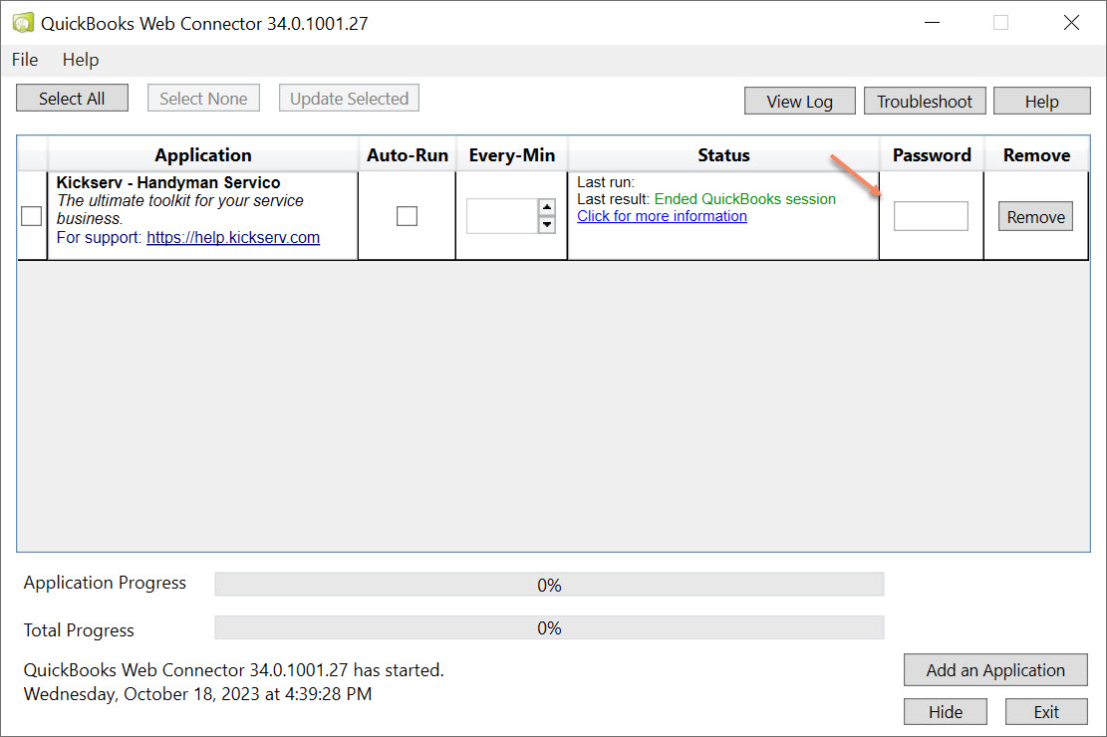Open the https://help.kickserv.com support link
Image resolution: width=1107 pixels, height=737 pixels.
pos(233,237)
